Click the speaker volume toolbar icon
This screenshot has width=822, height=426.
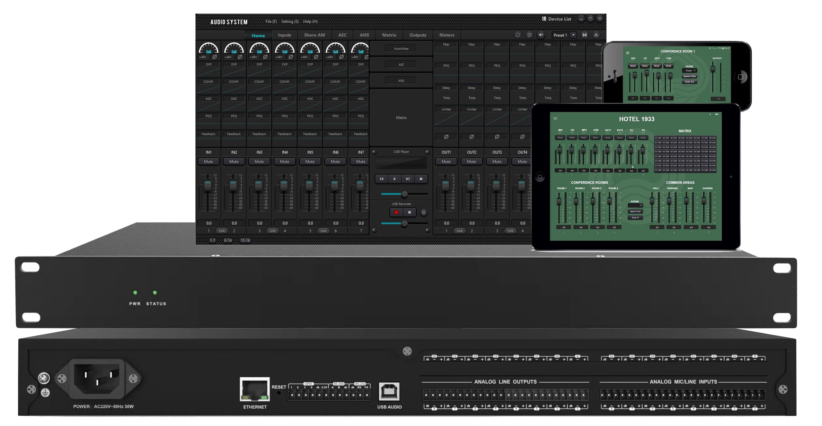[541, 35]
